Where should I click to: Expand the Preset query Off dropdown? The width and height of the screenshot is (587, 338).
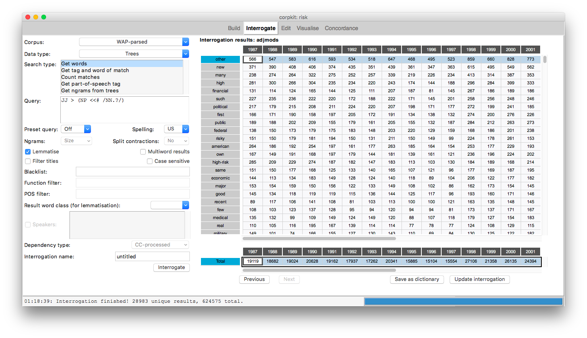coord(76,129)
